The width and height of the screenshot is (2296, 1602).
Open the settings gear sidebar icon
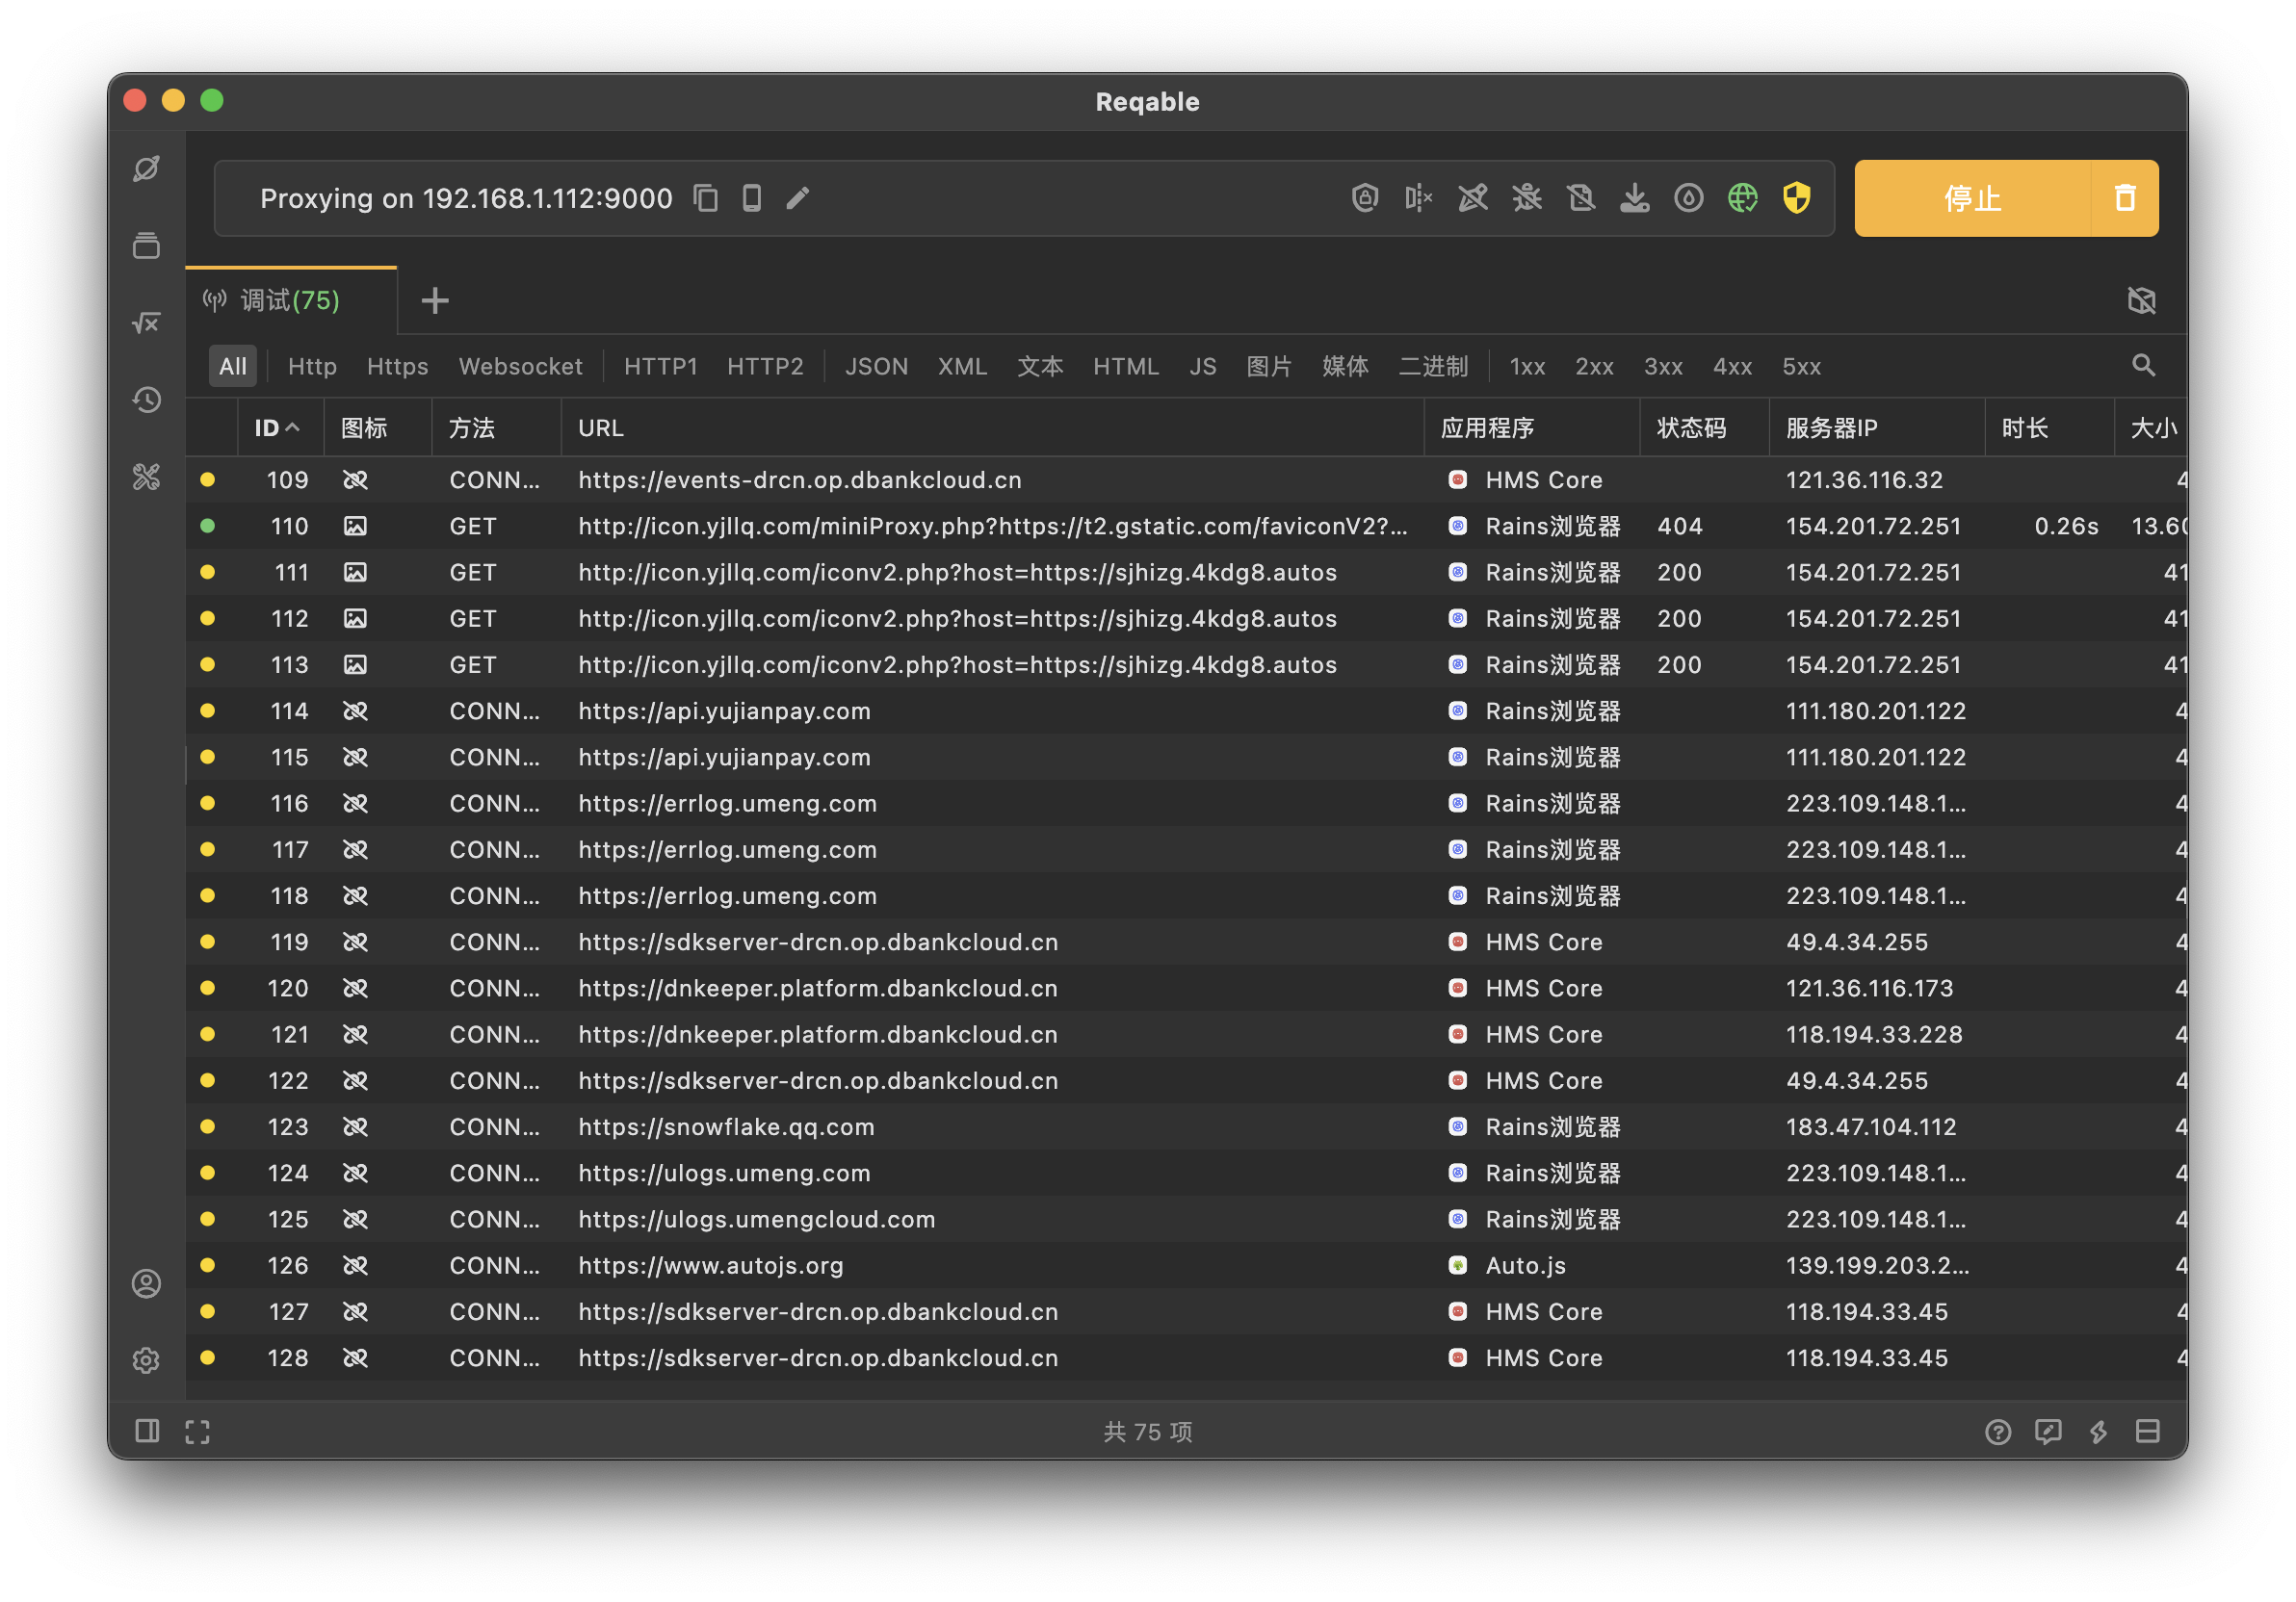[146, 1360]
